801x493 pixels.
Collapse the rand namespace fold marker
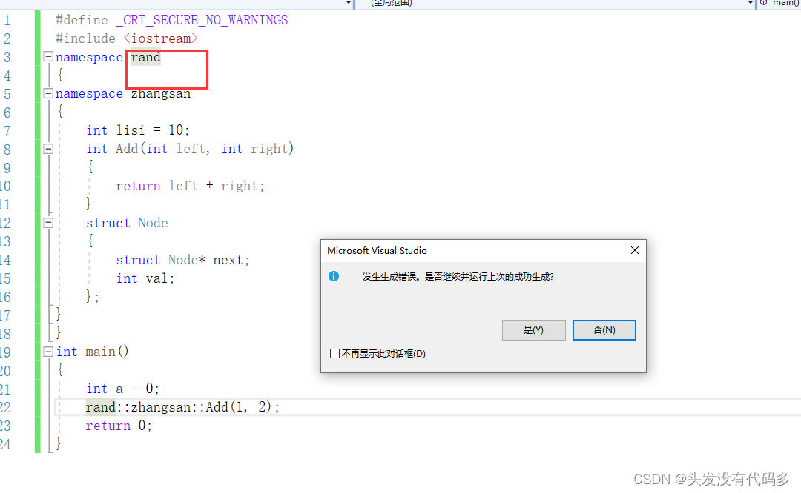(x=47, y=56)
